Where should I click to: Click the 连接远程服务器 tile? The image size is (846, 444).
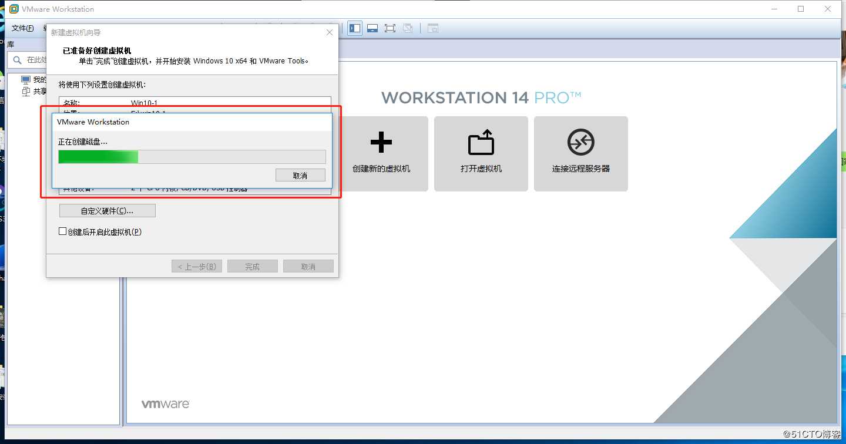click(x=581, y=153)
